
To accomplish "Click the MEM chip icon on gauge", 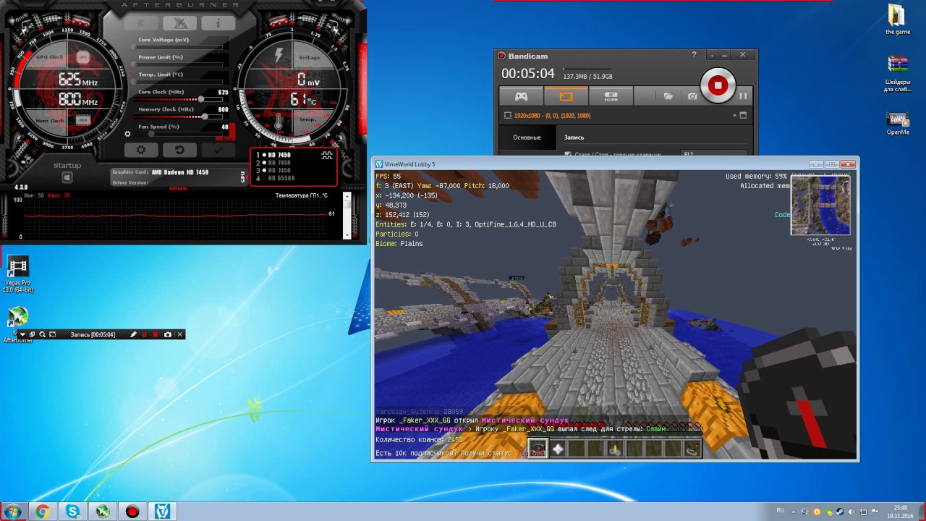I will click(82, 120).
